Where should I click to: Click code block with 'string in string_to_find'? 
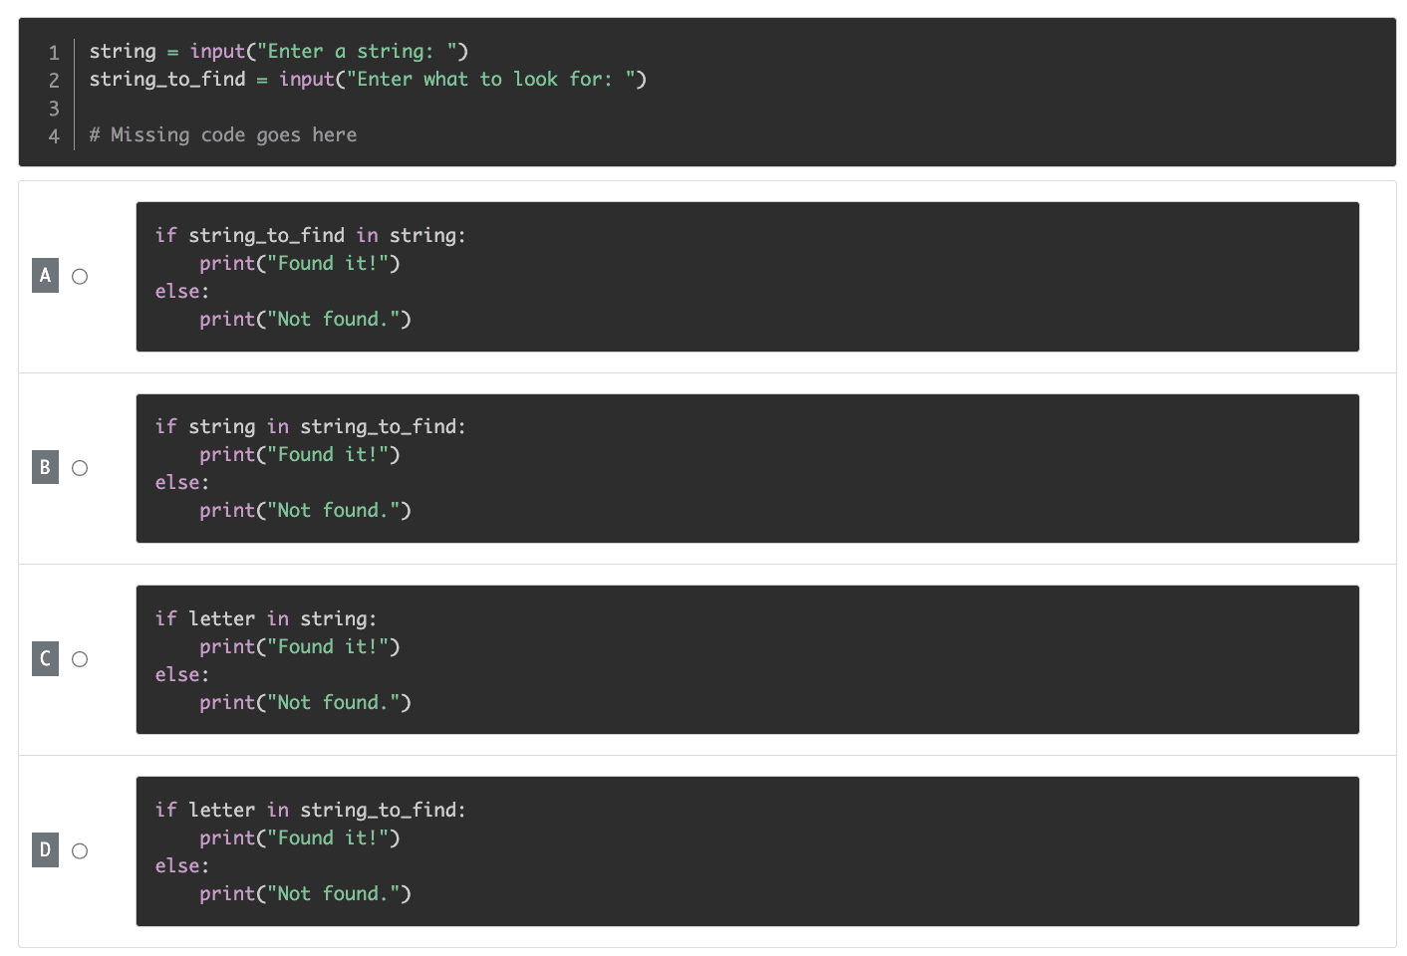(x=747, y=468)
